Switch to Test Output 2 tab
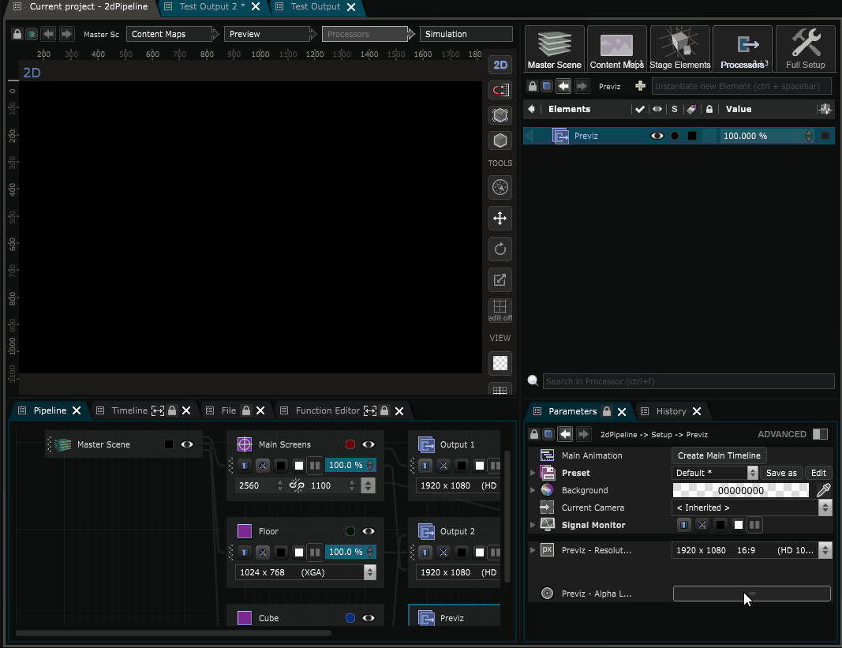Viewport: 842px width, 648px height. 212,6
